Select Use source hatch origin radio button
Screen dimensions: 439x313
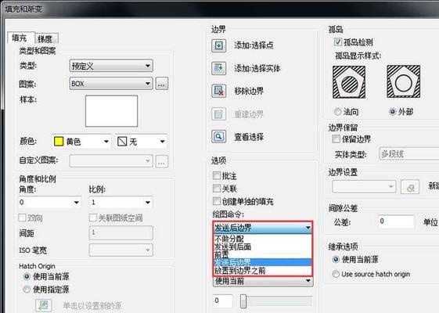336,274
